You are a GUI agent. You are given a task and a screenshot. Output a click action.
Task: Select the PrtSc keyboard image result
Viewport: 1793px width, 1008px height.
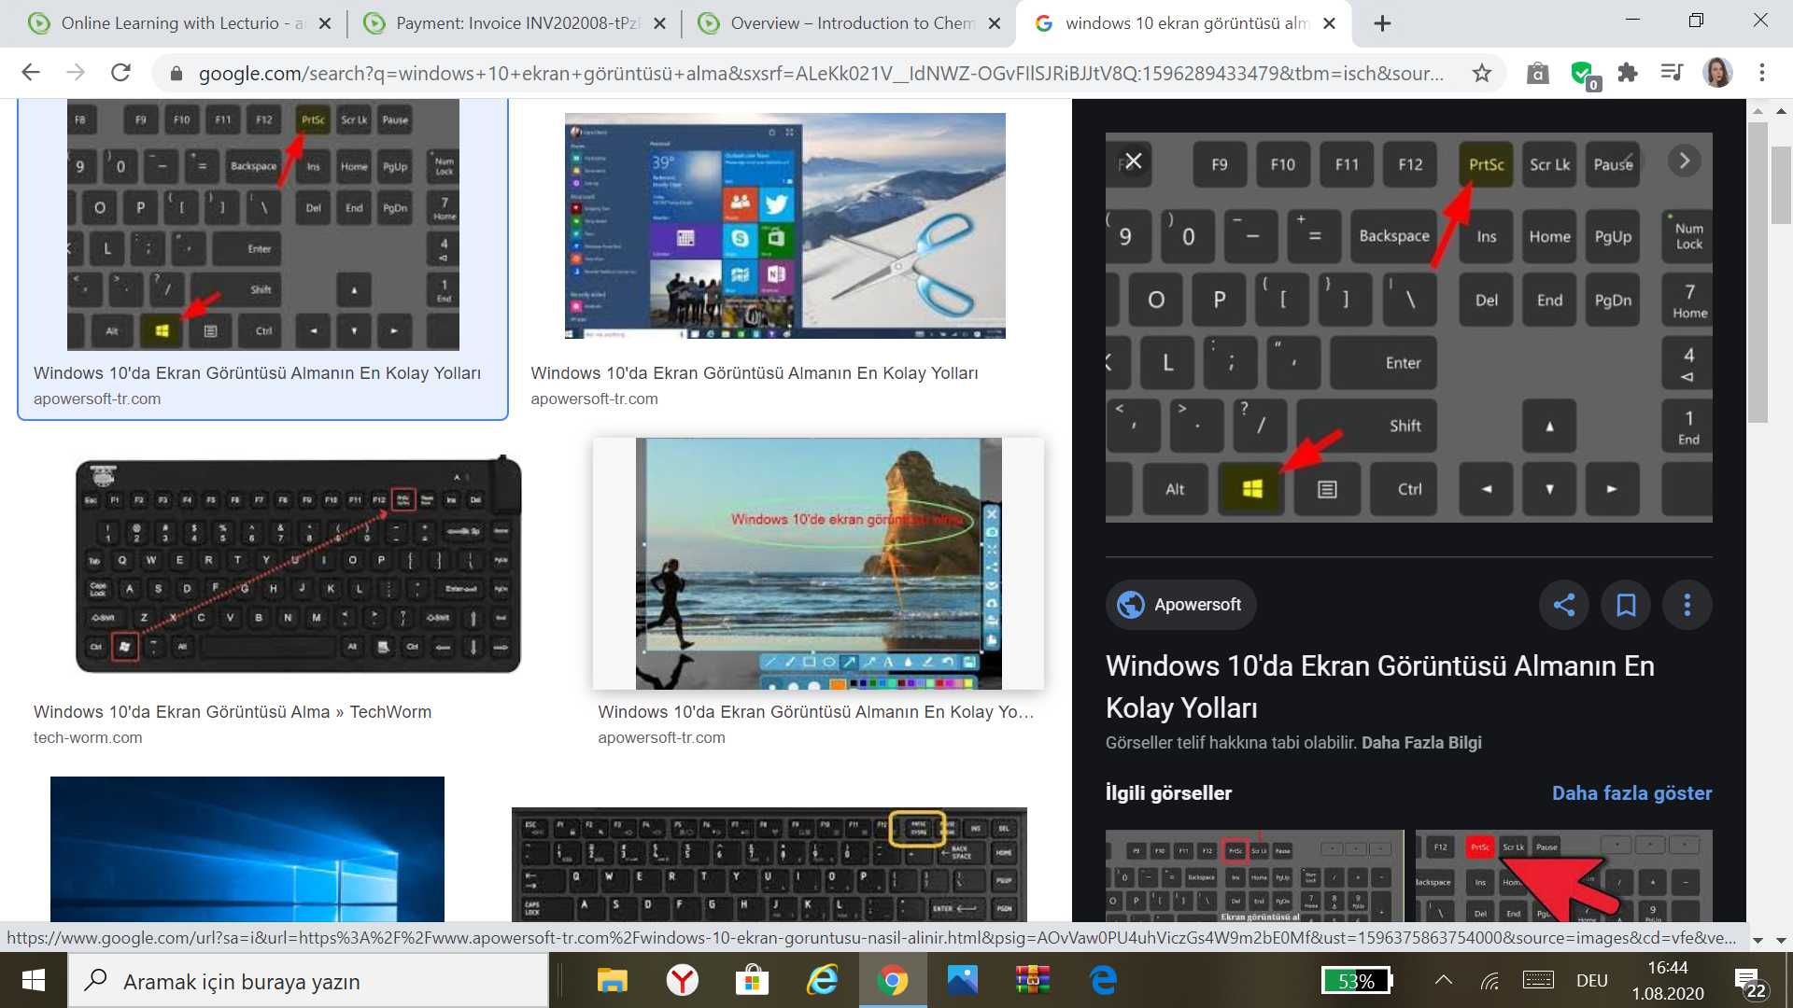tap(263, 225)
